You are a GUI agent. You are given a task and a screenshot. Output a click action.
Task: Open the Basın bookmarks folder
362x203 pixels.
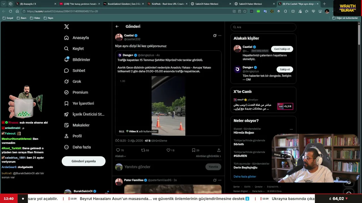[21, 18]
